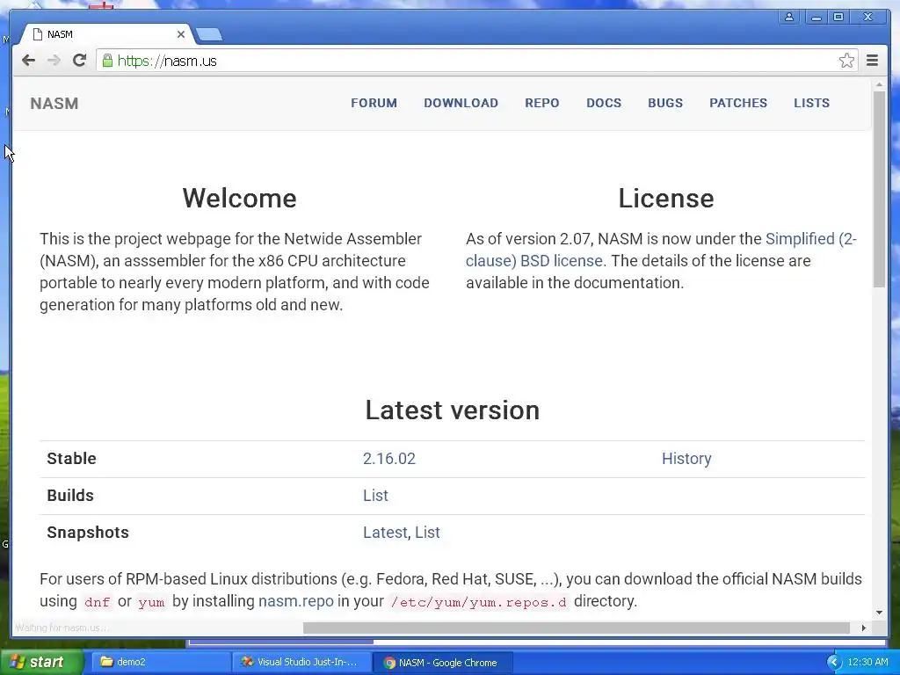Open the Builds List link
The height and width of the screenshot is (675, 900).
tap(375, 496)
